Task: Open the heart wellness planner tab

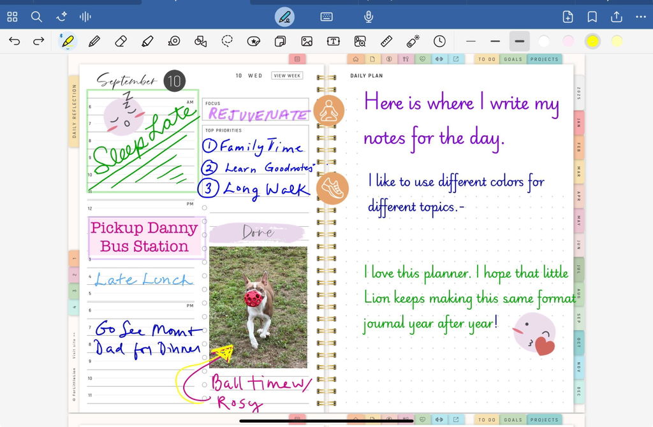Action: point(422,59)
